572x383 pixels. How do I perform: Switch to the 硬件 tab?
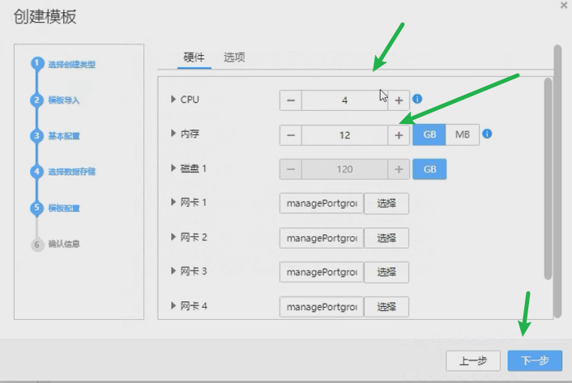tap(194, 57)
